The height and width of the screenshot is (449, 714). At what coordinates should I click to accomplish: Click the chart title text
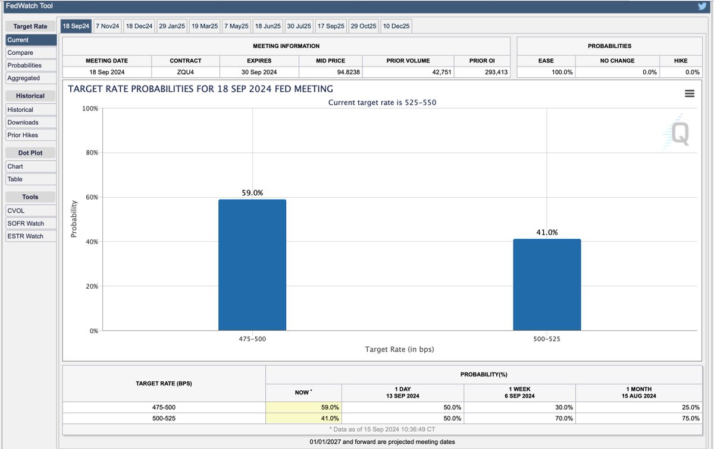[x=201, y=89]
